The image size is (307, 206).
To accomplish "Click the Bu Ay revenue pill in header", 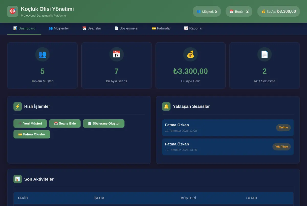I will (278, 12).
